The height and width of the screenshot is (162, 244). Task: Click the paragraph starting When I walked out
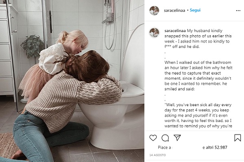[198, 76]
